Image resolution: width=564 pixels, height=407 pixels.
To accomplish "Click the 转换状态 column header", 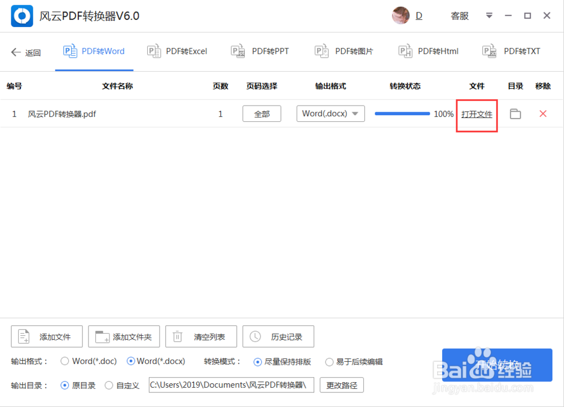I will click(x=405, y=86).
